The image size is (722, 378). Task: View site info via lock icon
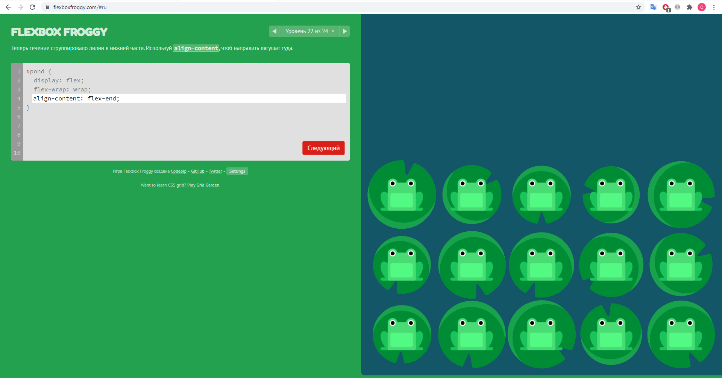click(47, 7)
